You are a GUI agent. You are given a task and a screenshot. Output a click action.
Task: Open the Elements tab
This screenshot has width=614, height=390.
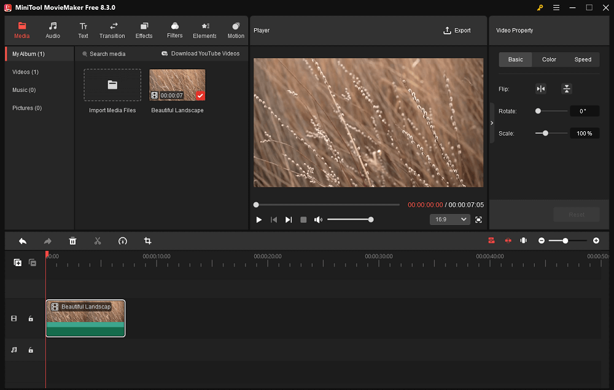click(x=204, y=30)
